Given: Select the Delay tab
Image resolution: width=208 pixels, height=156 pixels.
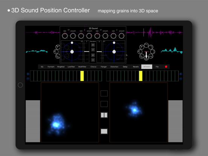Looking at the screenshot, I should (x=125, y=67).
